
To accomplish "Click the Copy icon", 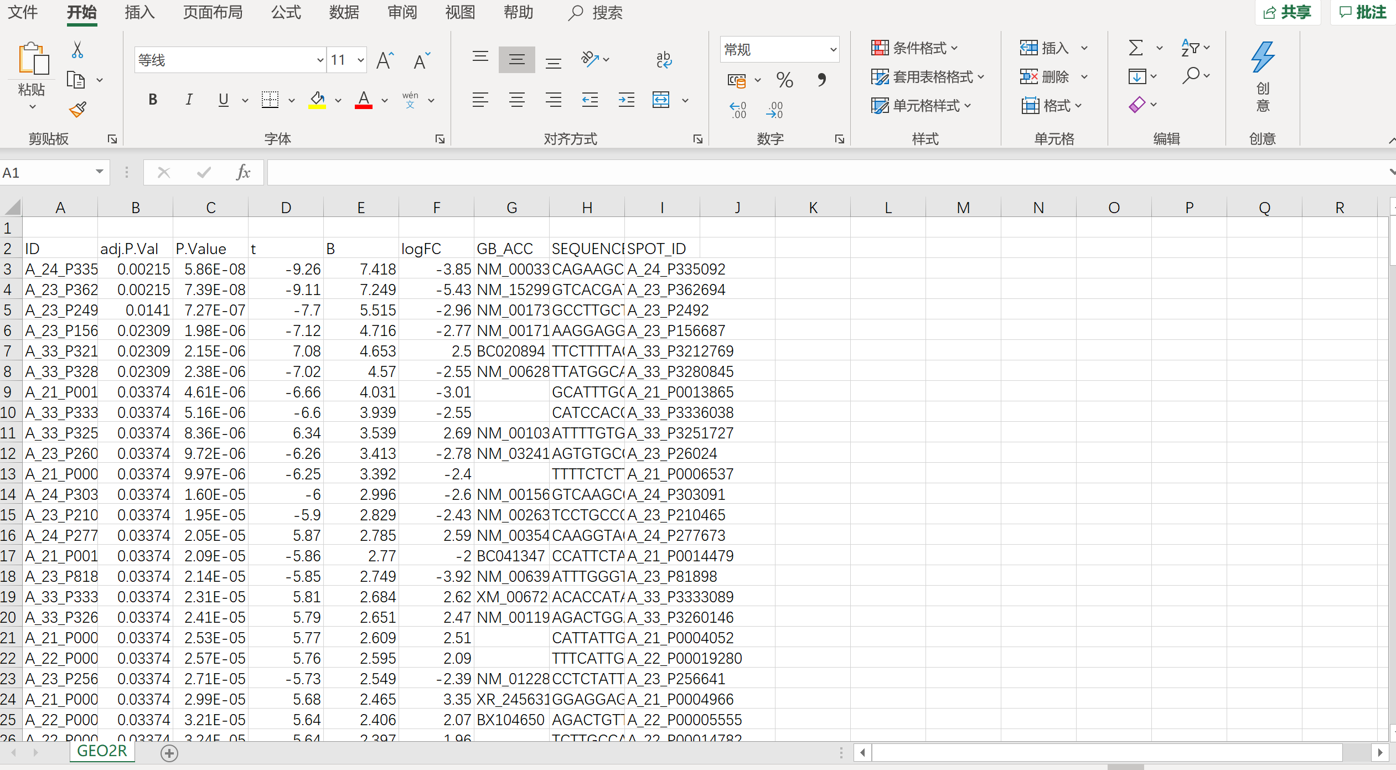I will (x=76, y=80).
